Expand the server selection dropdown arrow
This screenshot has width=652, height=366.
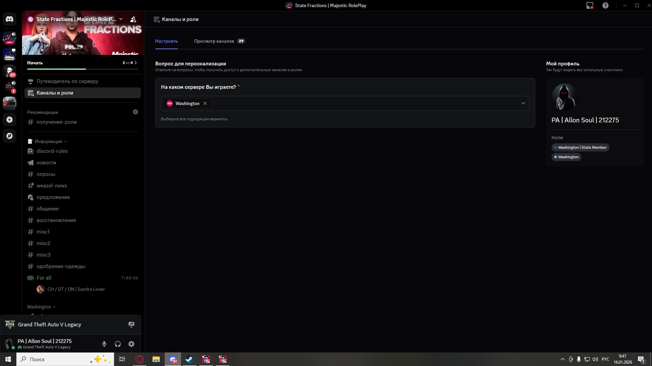coord(523,103)
